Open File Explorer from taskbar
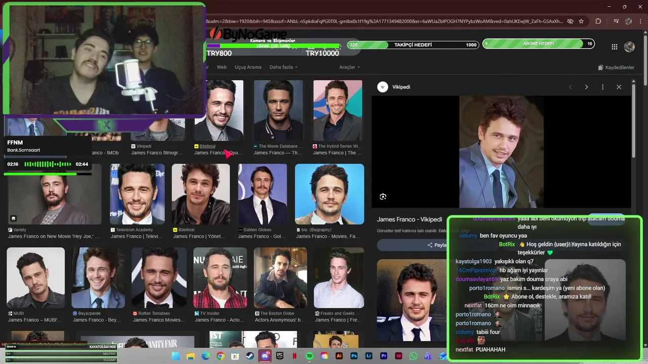Image resolution: width=648 pixels, height=364 pixels. [x=190, y=356]
